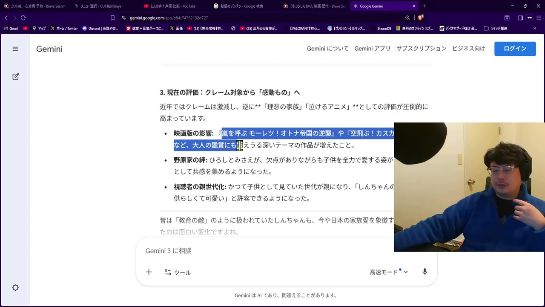The image size is (545, 307).
Task: Open the サブスクリプション link
Action: pyautogui.click(x=421, y=49)
